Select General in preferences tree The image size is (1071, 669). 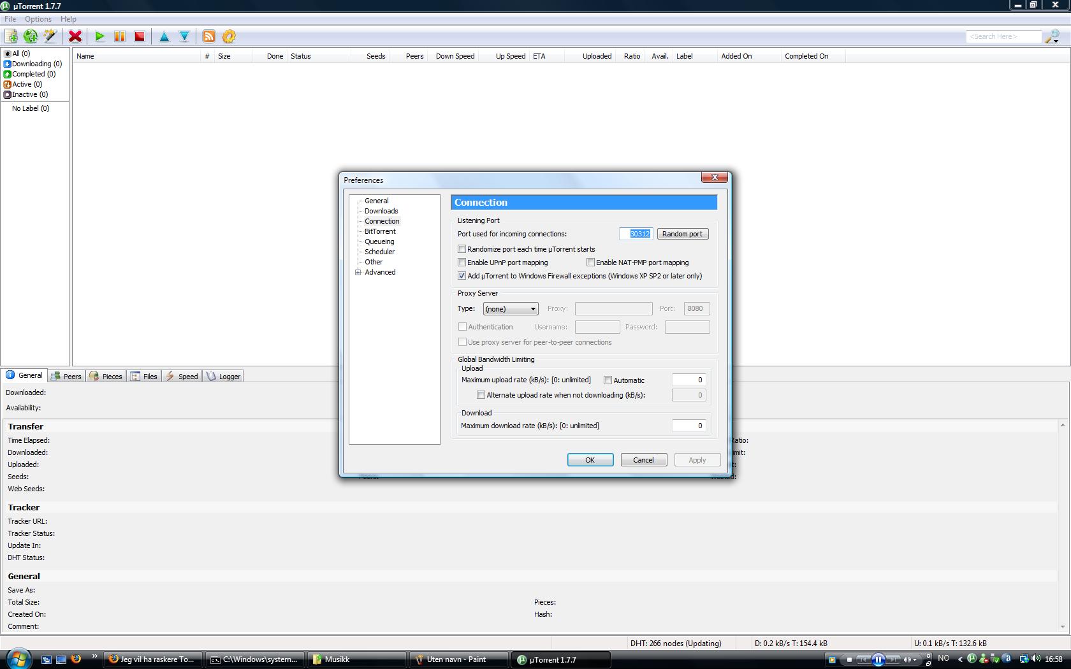pyautogui.click(x=377, y=201)
